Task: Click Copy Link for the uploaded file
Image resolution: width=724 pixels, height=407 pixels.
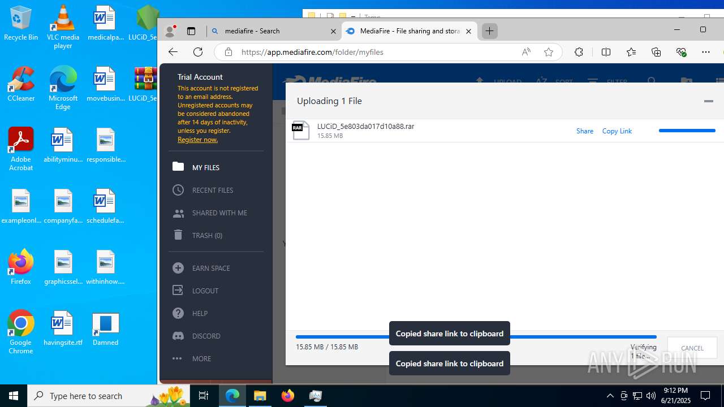Action: tap(617, 131)
